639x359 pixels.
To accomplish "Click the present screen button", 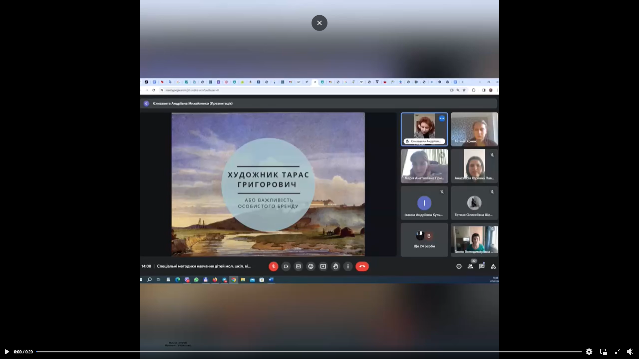I will pos(323,266).
